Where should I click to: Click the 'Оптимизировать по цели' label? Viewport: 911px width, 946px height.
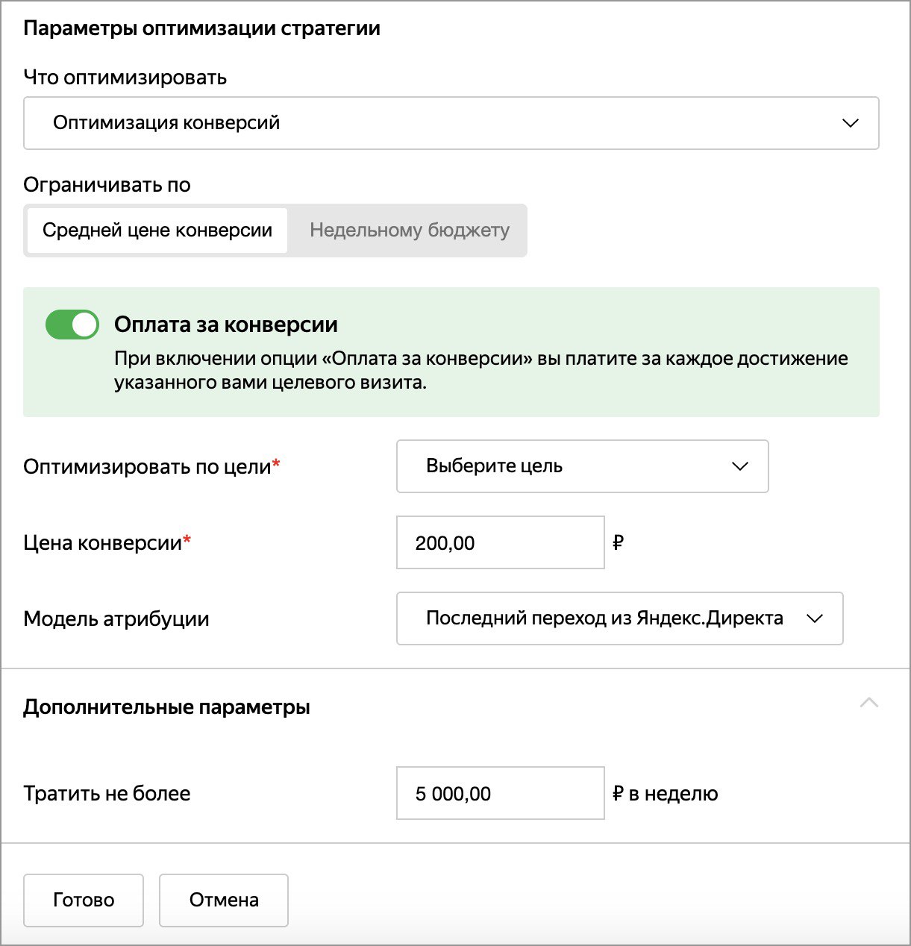pos(147,468)
